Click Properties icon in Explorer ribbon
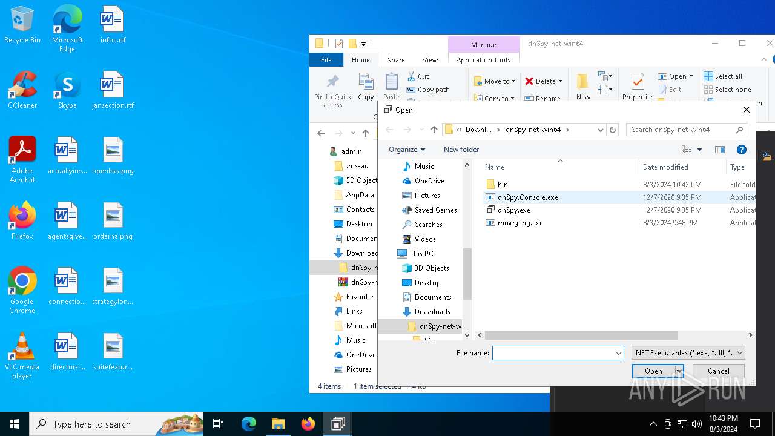Viewport: 775px width, 436px height. [638, 87]
